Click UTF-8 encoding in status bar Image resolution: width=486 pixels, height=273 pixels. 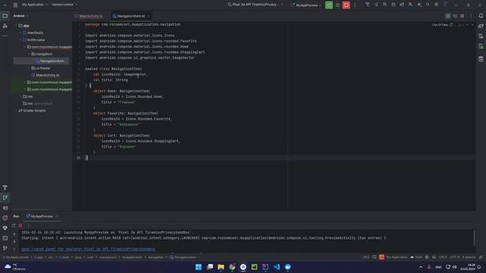pyautogui.click(x=454, y=257)
